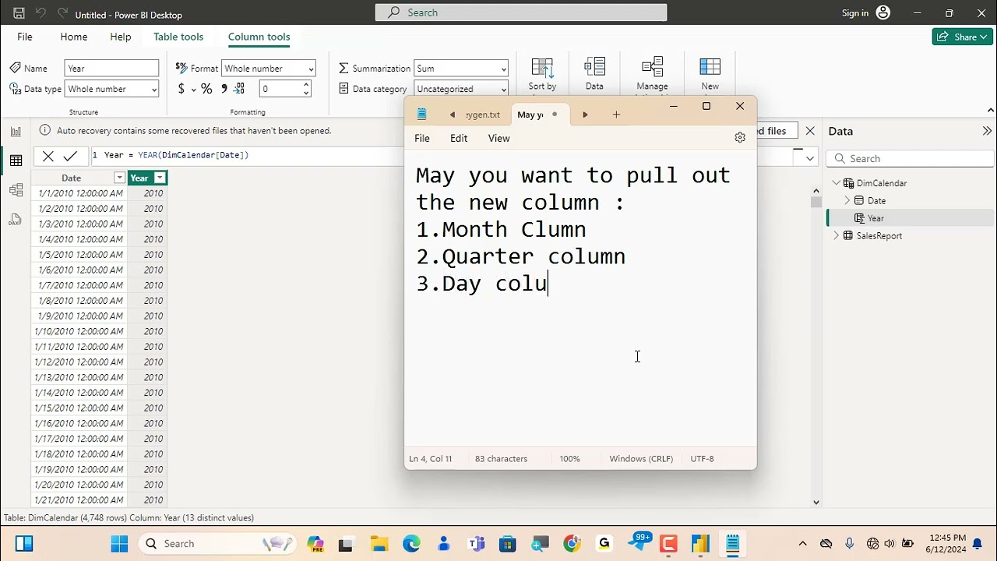This screenshot has width=997, height=561.
Task: Save the Power BI file
Action: coord(19,13)
